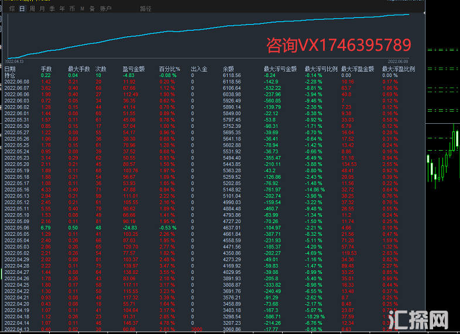Switch to the 周 weekly tab
This screenshot has width=460, height=334.
(32, 9)
